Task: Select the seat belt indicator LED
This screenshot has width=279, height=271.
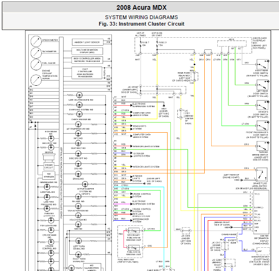Action: (x=78, y=143)
